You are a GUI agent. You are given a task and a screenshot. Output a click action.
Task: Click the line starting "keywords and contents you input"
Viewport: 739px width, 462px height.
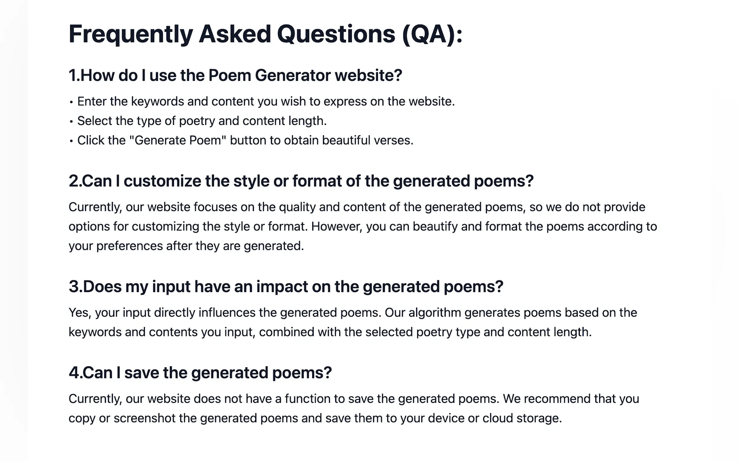click(x=330, y=332)
